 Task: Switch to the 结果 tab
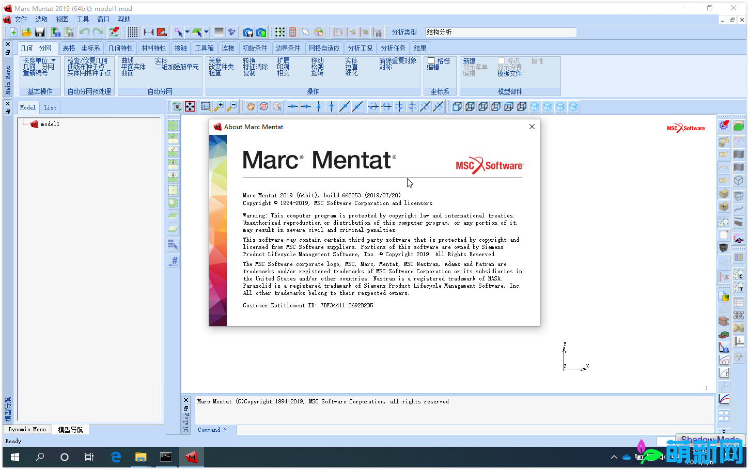pyautogui.click(x=420, y=48)
